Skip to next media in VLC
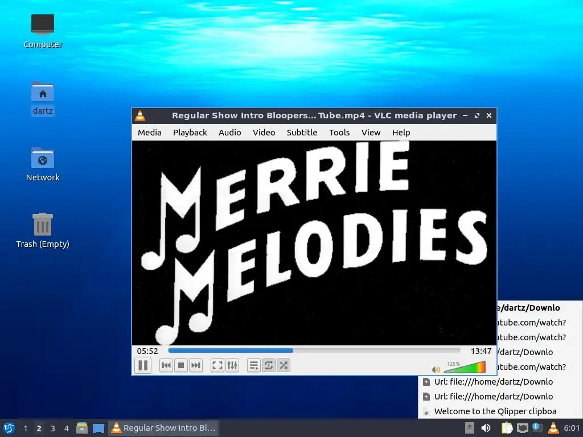Viewport: 583px width, 437px height. pos(196,366)
